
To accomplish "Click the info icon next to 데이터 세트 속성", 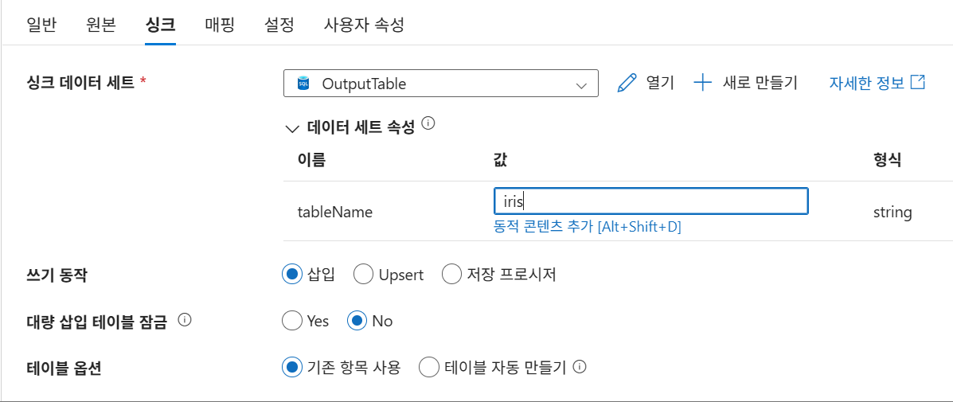I will [428, 123].
